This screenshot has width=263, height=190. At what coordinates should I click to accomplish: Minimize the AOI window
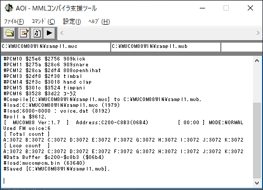(202, 8)
